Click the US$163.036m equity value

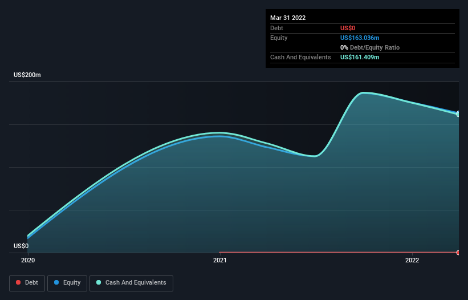coord(360,38)
